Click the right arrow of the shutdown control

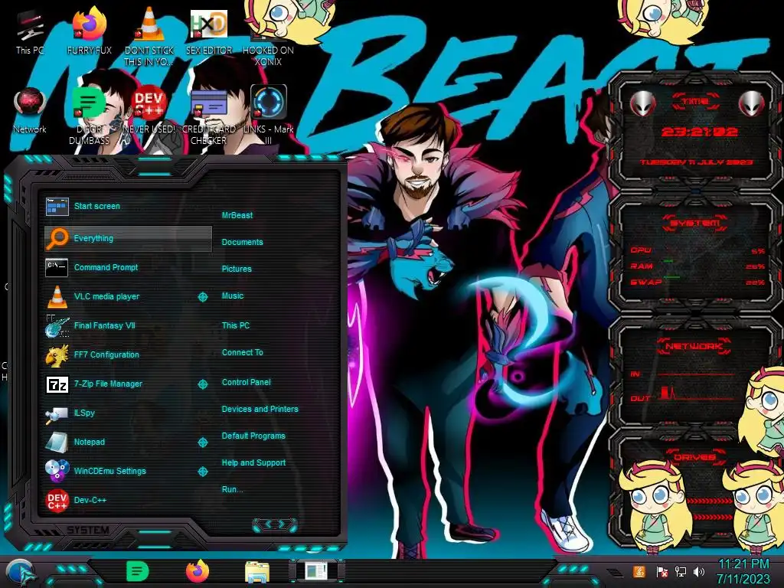click(283, 524)
